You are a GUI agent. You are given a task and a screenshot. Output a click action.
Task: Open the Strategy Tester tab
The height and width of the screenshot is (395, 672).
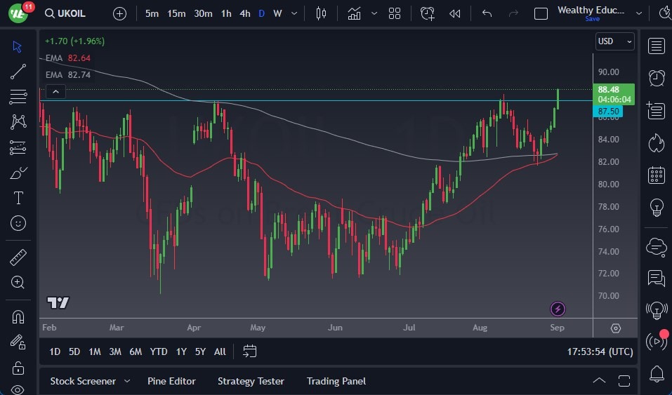[x=251, y=381]
